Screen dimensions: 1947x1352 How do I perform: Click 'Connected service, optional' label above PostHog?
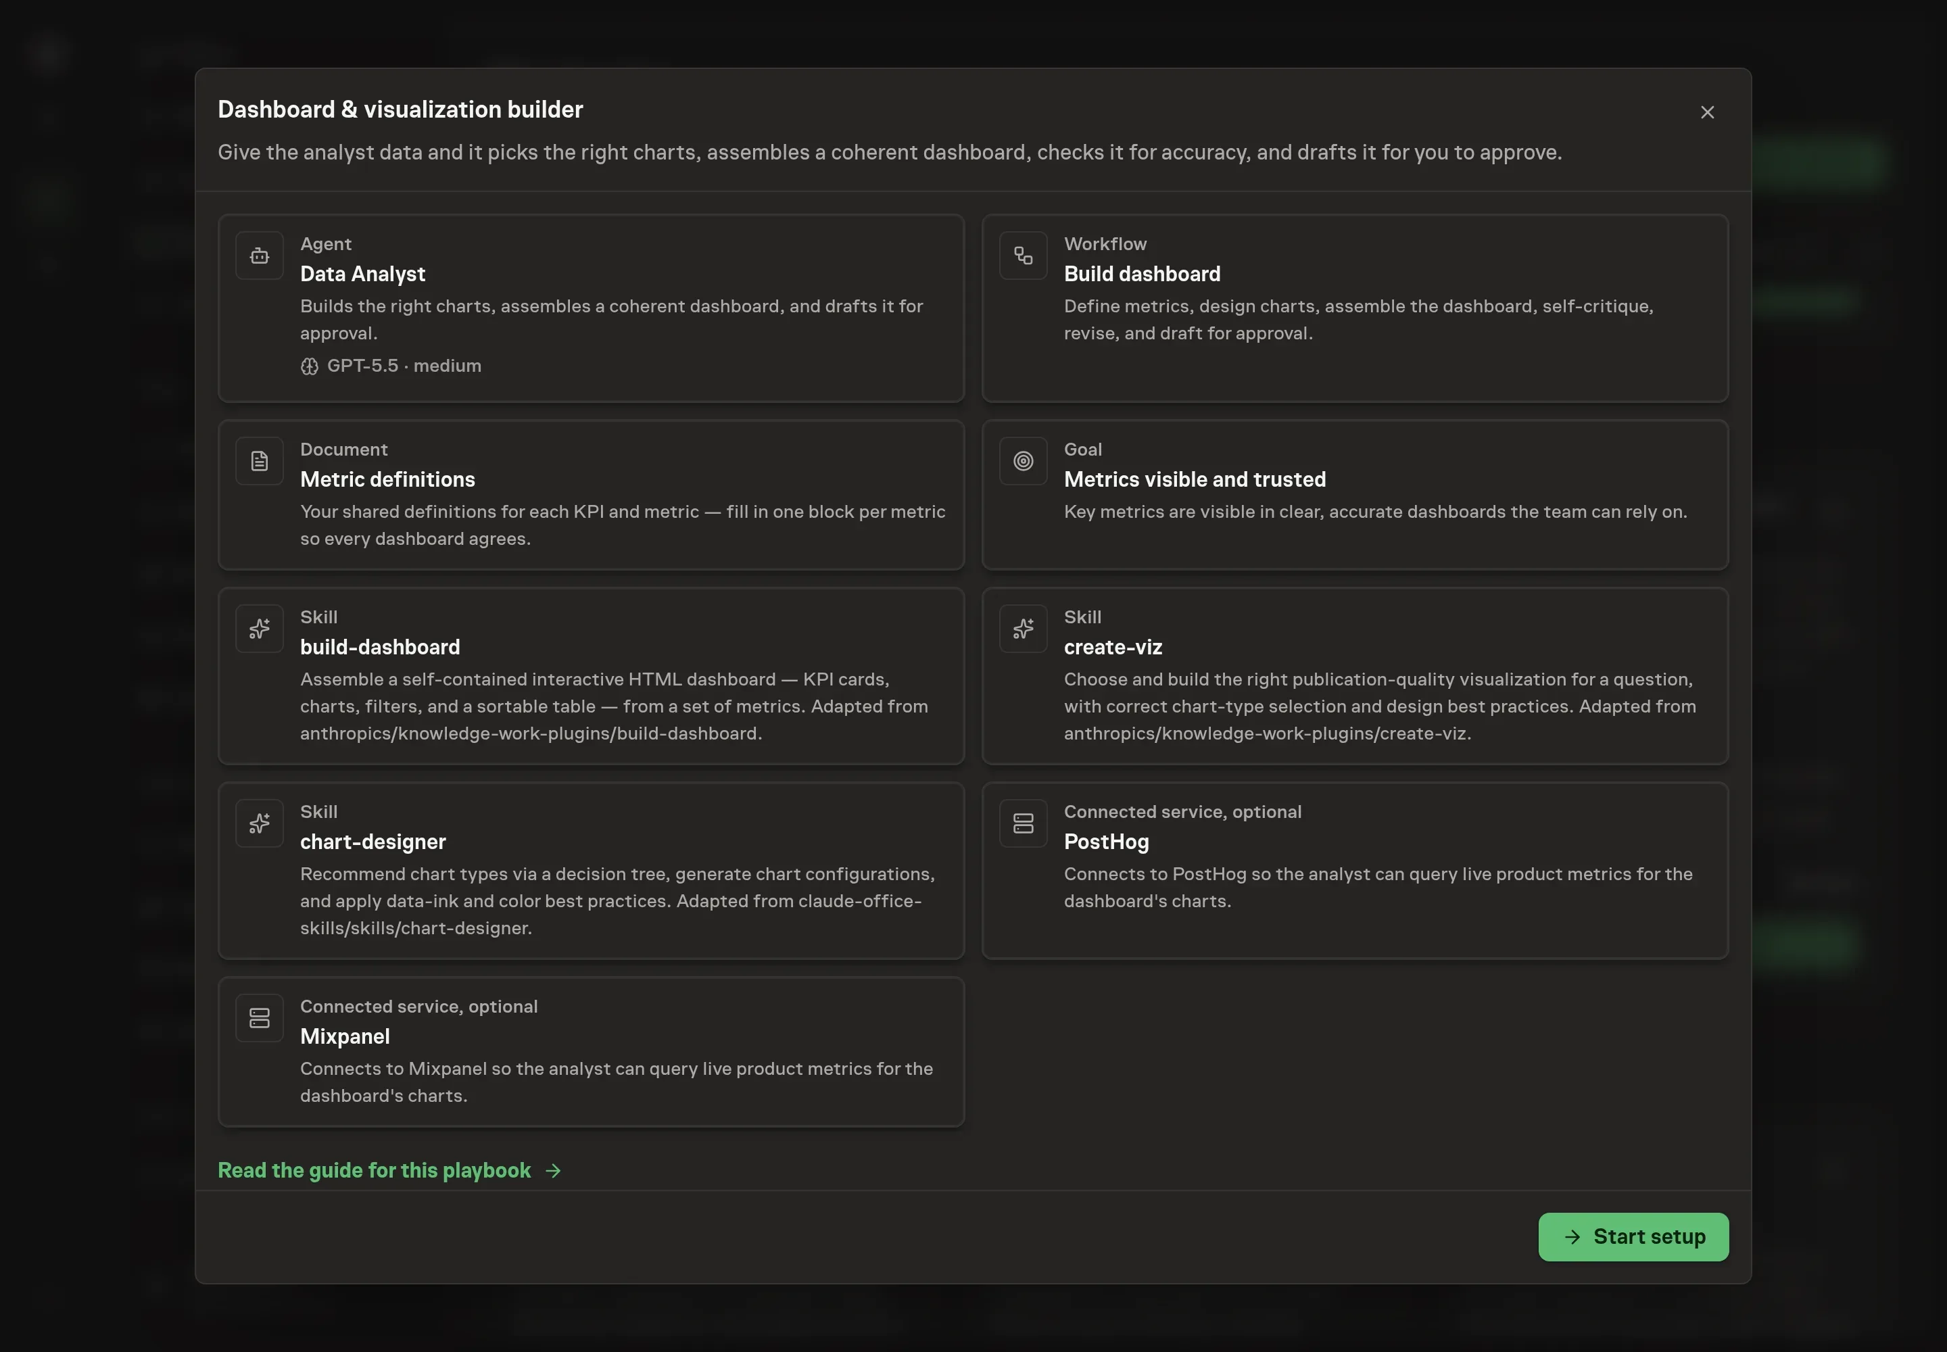(1183, 813)
